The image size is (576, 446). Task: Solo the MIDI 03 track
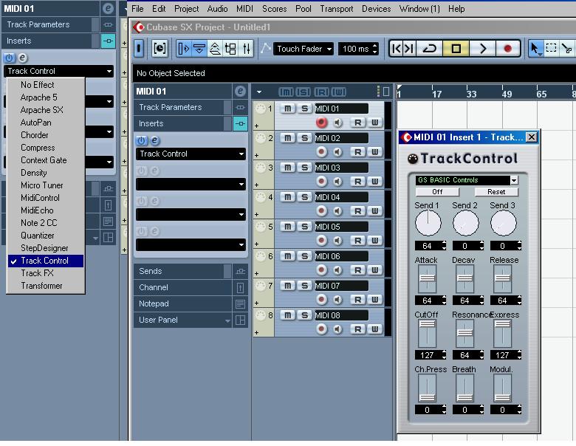[x=304, y=168]
